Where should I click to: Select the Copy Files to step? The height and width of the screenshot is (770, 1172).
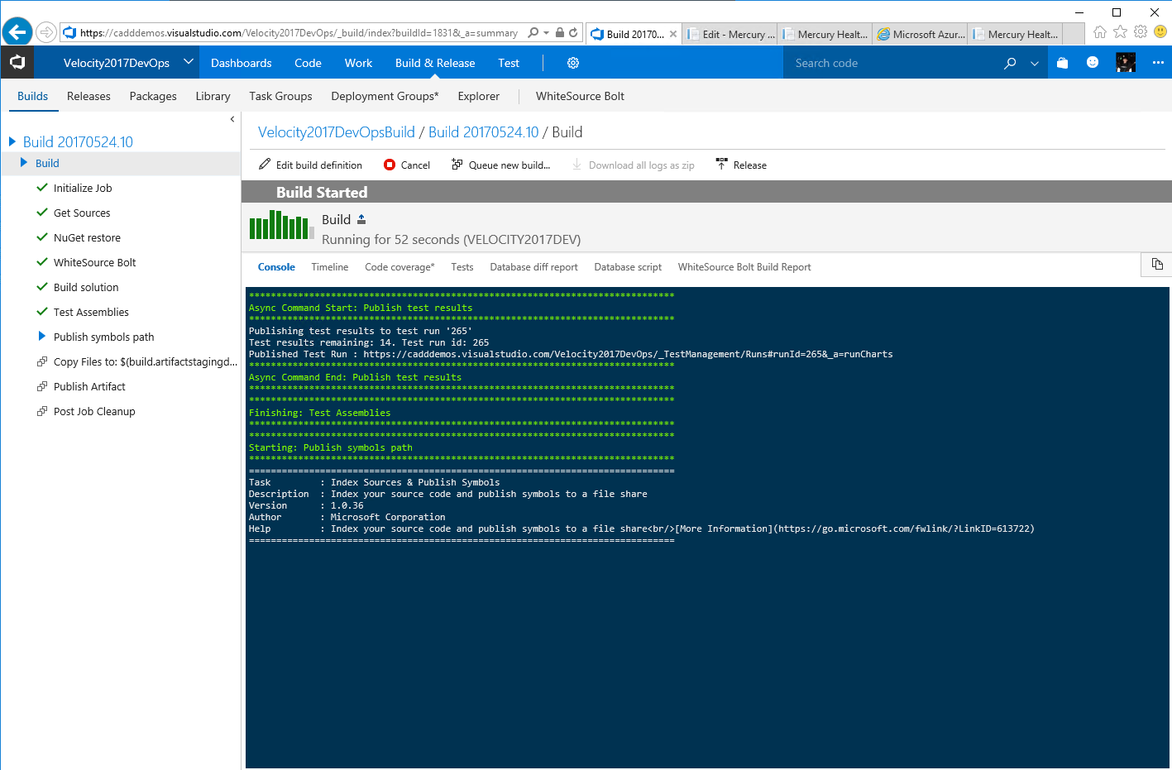point(146,361)
